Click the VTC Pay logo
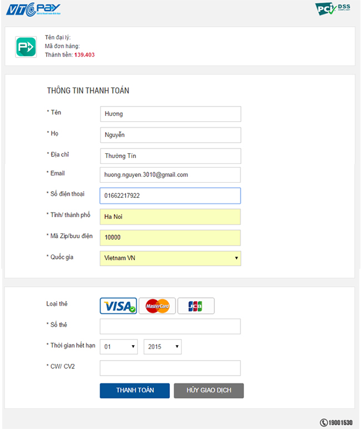Viewport: 361px width, 429px height. 33,9
